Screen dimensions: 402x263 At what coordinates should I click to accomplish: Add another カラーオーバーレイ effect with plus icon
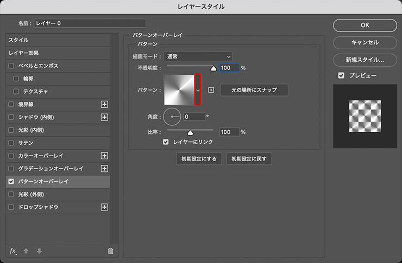click(x=105, y=156)
